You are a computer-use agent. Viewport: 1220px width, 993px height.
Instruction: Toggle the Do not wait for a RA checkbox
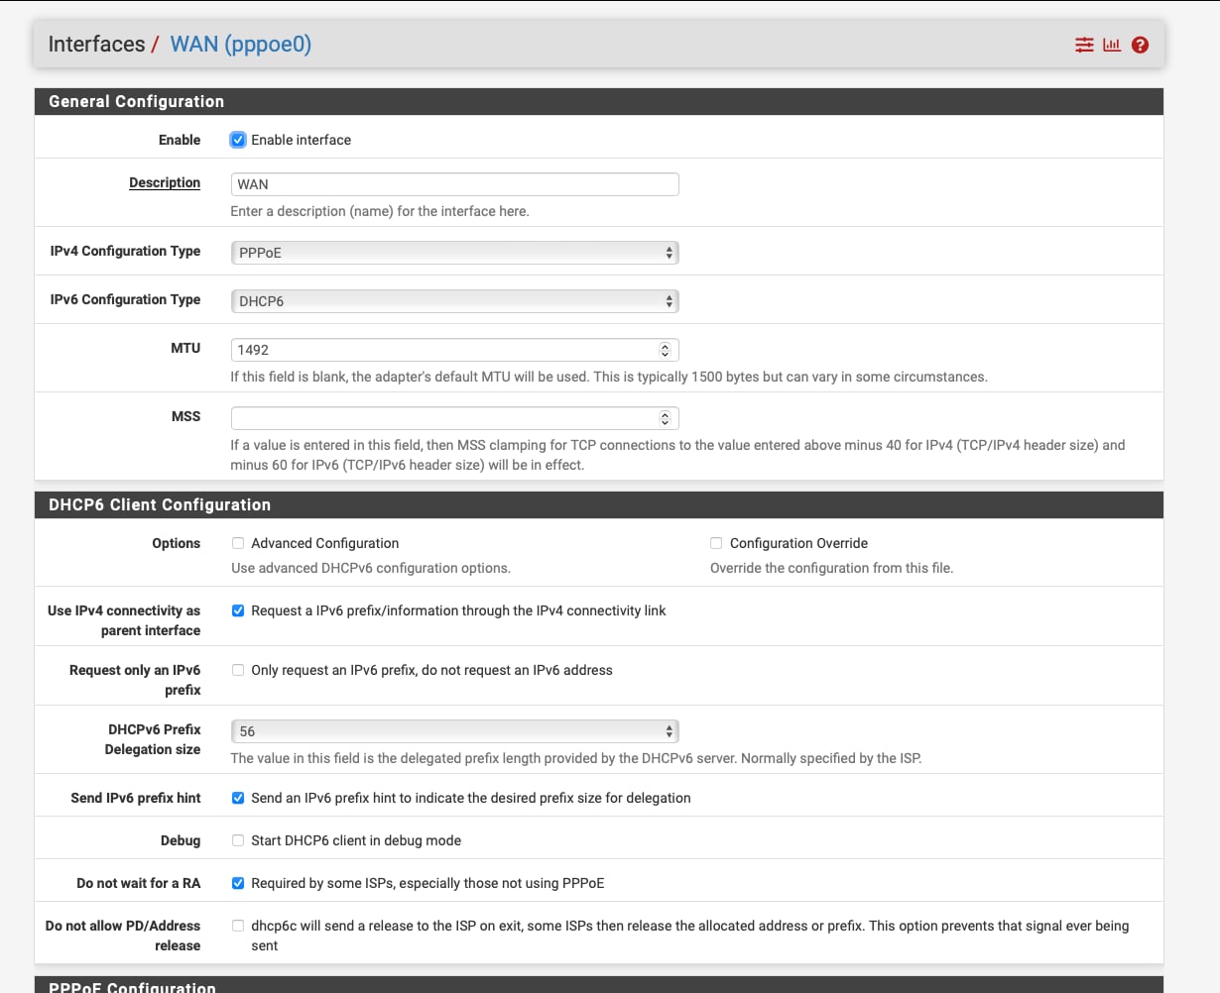238,883
